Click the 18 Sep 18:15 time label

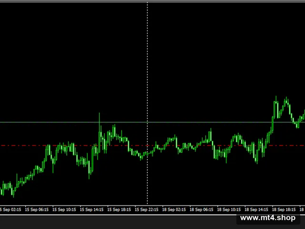(284, 209)
